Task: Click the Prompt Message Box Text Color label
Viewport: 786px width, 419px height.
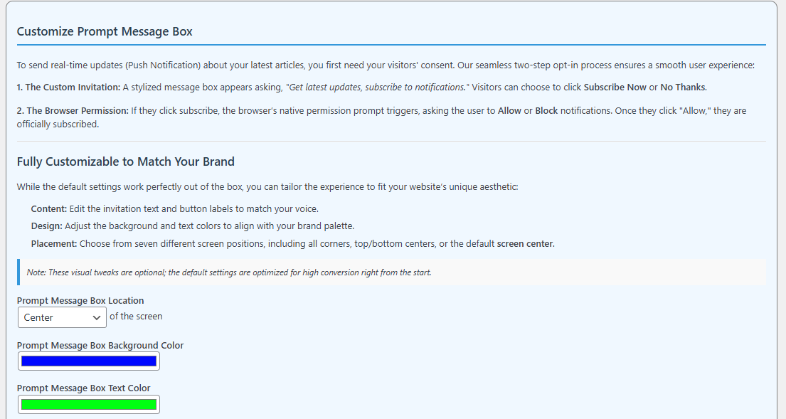Action: pyautogui.click(x=84, y=388)
